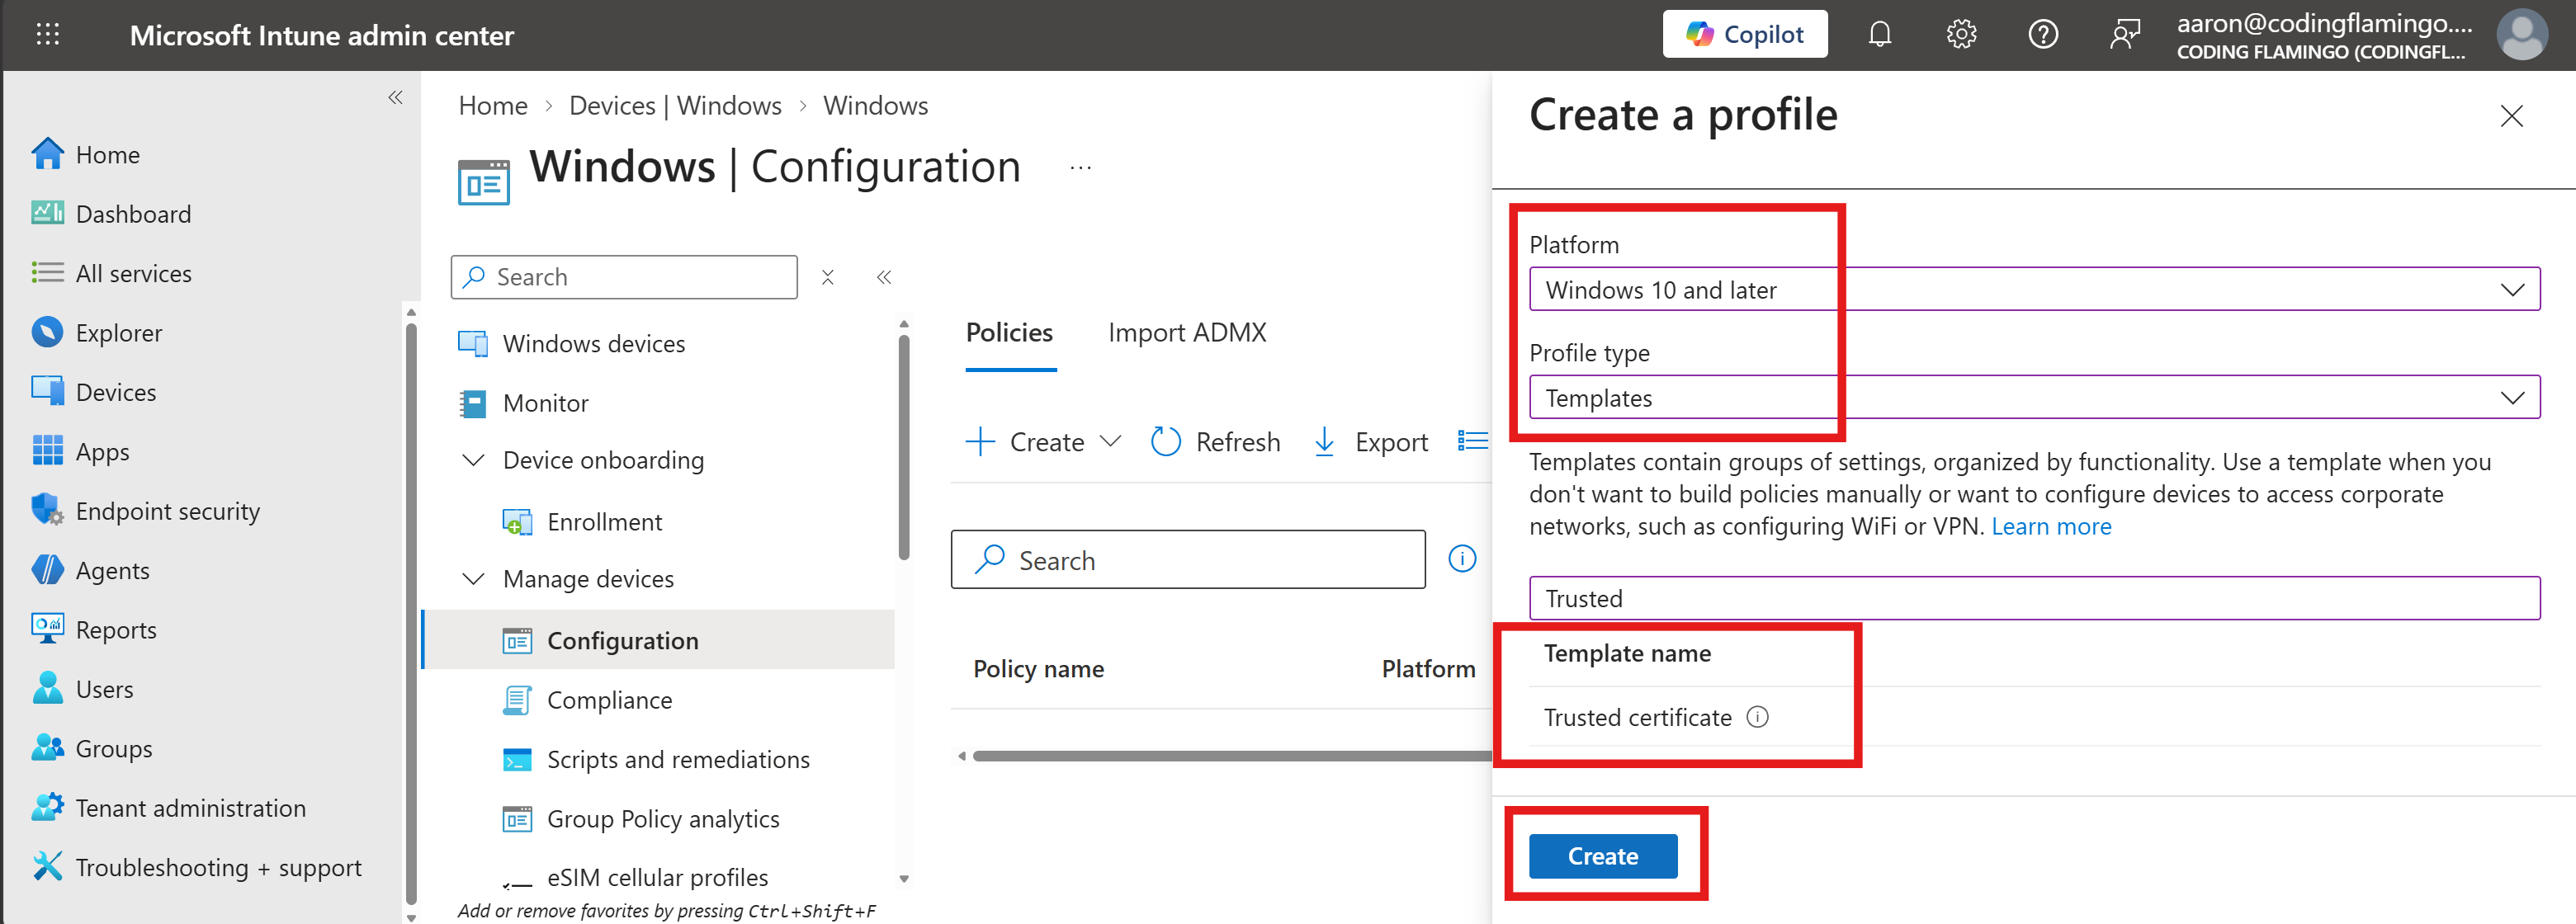Clear the resource menu search
Viewport: 2576px width, 924px height.
point(827,277)
